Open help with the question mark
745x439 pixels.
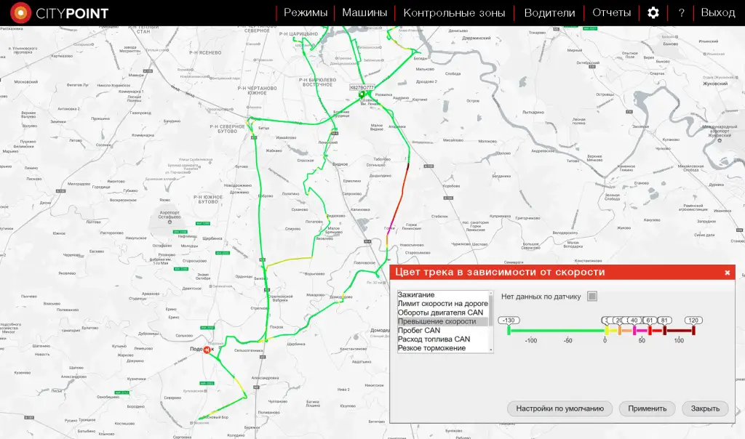coord(681,12)
